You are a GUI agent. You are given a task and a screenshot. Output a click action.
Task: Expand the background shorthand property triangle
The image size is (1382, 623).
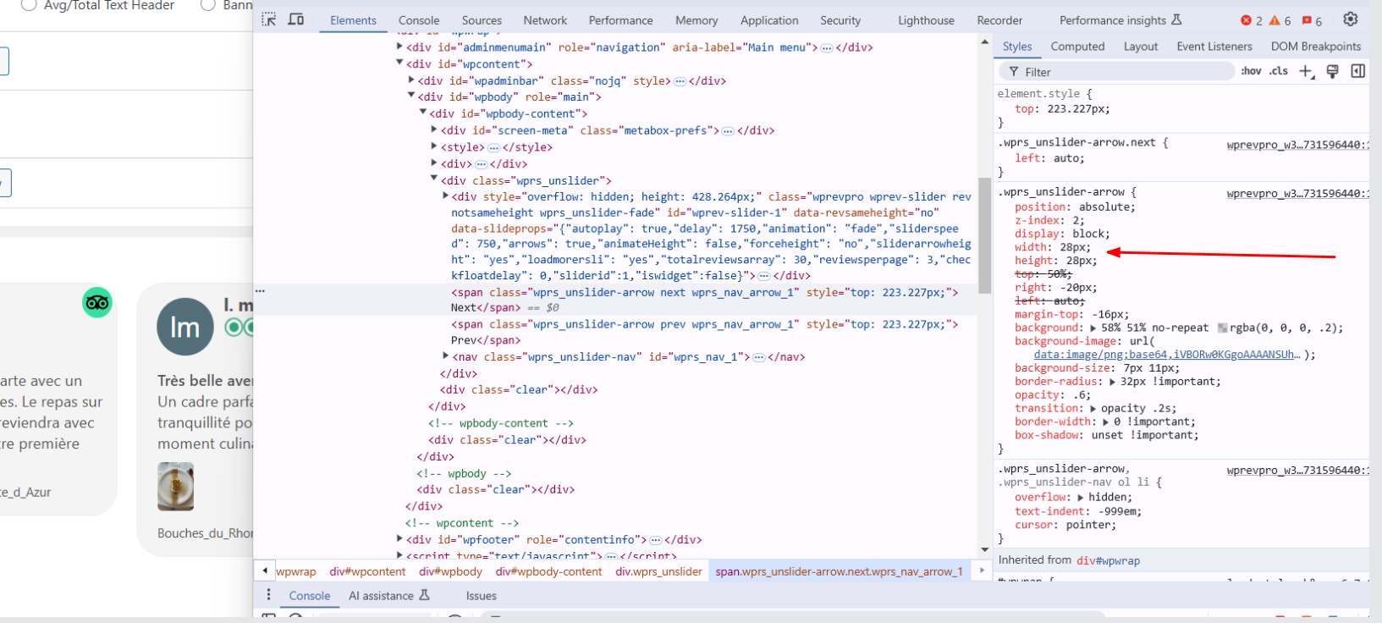(x=1093, y=328)
